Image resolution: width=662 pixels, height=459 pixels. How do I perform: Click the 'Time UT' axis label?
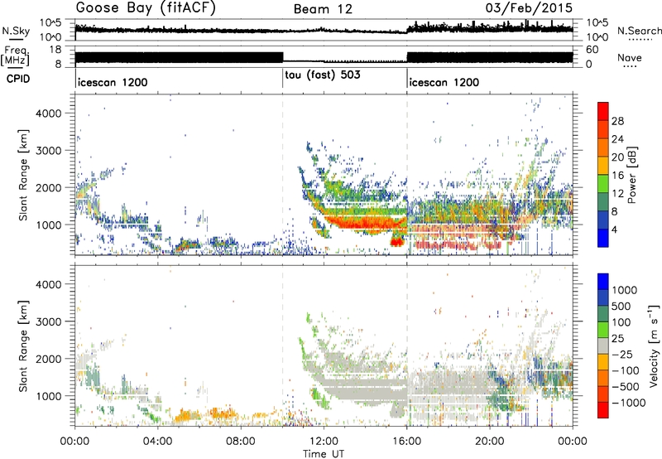324,454
